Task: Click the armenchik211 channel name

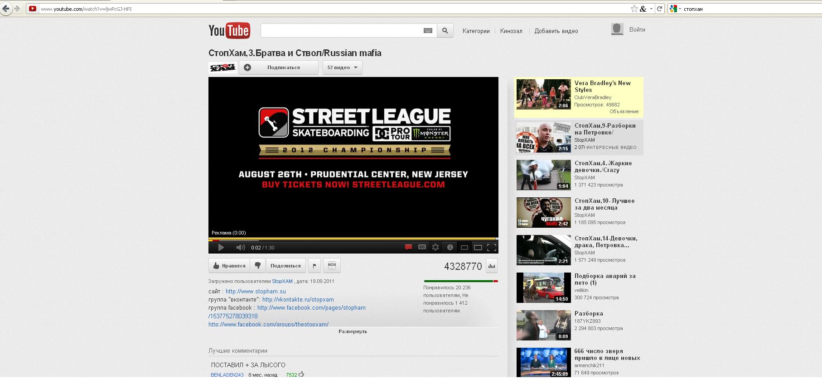Action: pos(589,365)
